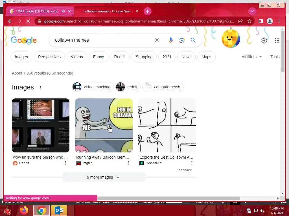Click the page scroll down arrow
This screenshot has height=216, width=289.
[283, 193]
